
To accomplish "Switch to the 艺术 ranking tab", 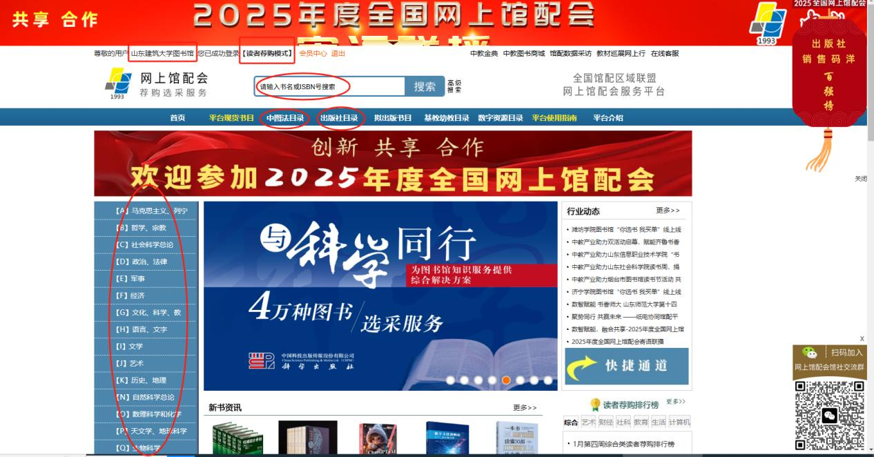I will [x=588, y=422].
